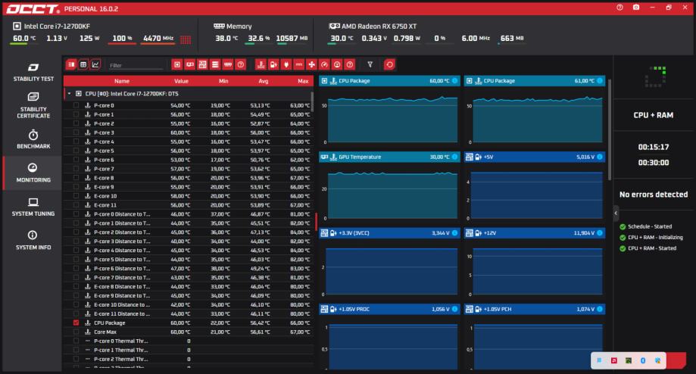Open help from the title bar

(620, 8)
